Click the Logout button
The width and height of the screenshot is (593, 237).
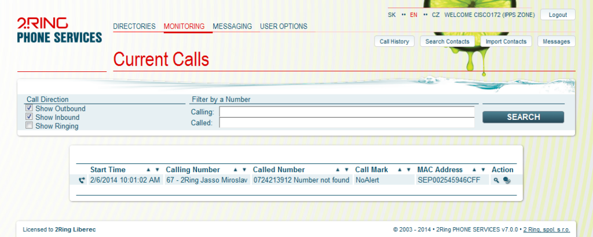pyautogui.click(x=558, y=14)
